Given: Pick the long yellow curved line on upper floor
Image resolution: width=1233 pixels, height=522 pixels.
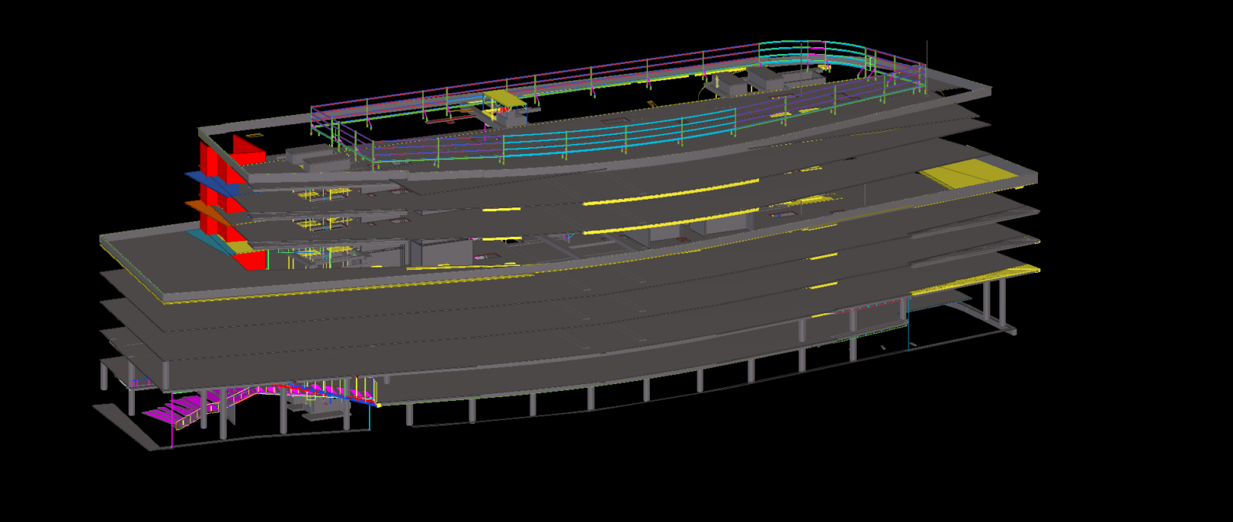Looking at the screenshot, I should tap(670, 192).
